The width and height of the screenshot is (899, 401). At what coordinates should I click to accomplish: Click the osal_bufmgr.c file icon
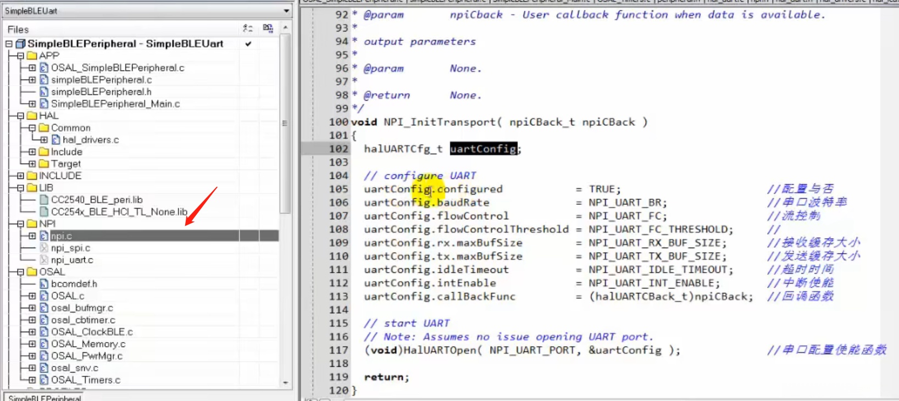click(x=44, y=308)
